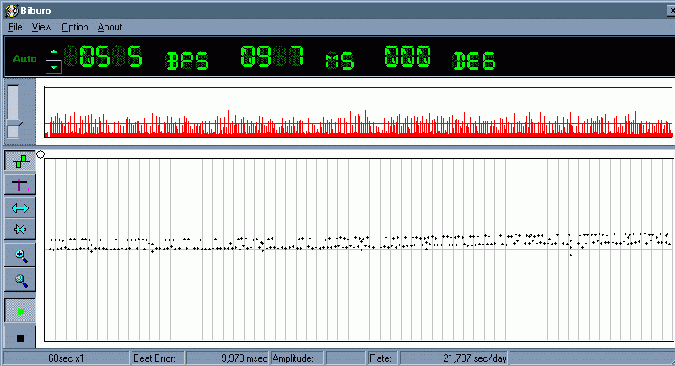This screenshot has height=366, width=675.
Task: Open the View menu
Action: point(41,27)
